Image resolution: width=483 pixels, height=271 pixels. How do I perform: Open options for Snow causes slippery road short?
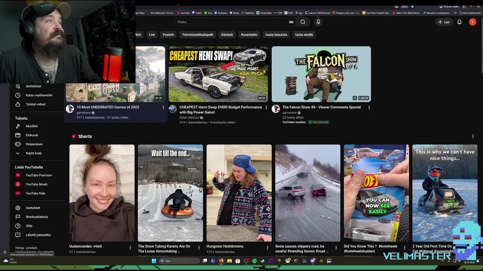point(336,248)
